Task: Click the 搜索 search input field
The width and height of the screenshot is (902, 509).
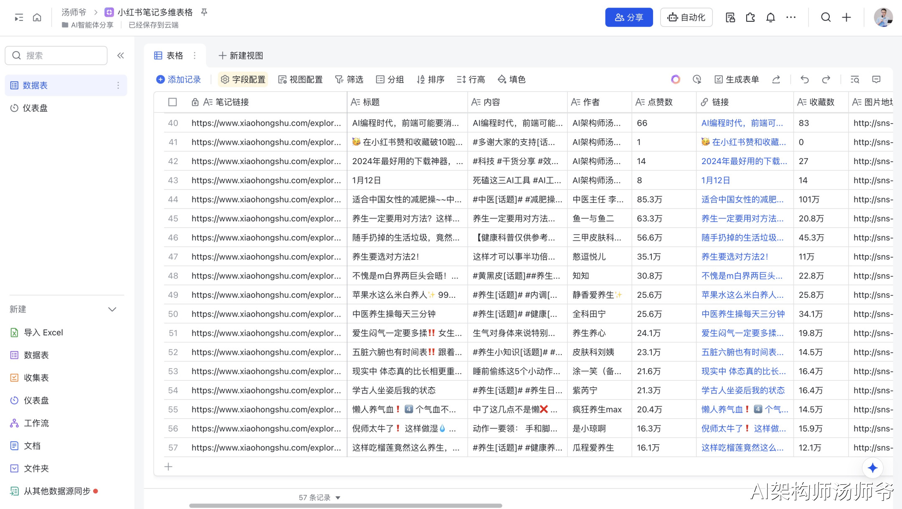Action: coord(63,56)
